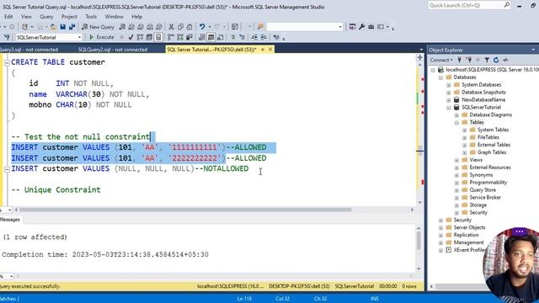Image resolution: width=539 pixels, height=303 pixels.
Task: Open the Connect dropdown in Object Explorer
Action: 441,60
